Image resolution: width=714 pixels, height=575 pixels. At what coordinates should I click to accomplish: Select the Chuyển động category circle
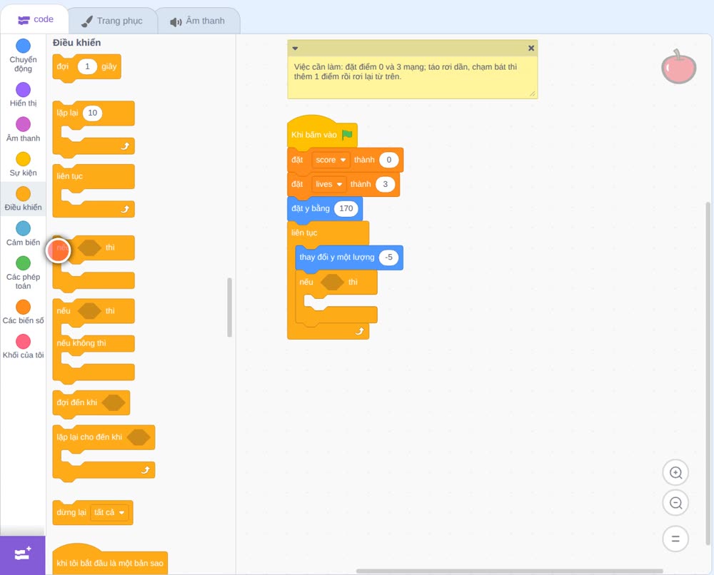24,46
